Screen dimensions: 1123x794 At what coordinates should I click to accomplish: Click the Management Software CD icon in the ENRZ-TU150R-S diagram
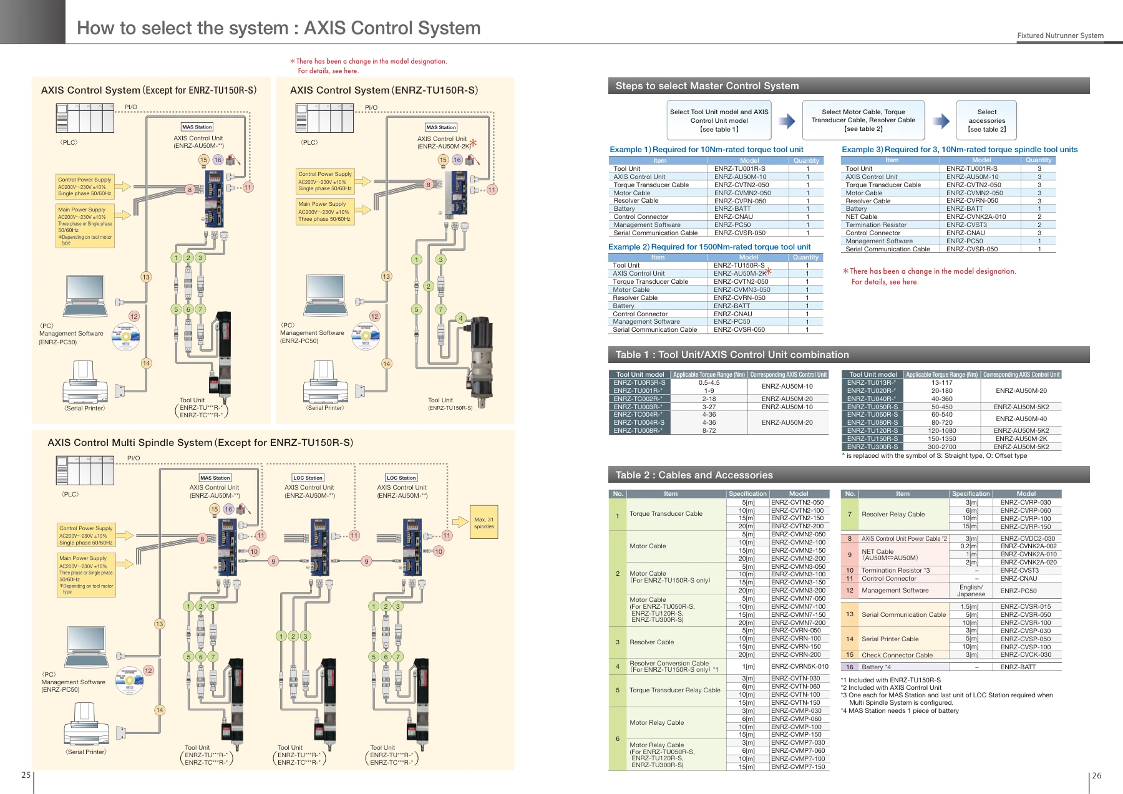click(x=366, y=337)
